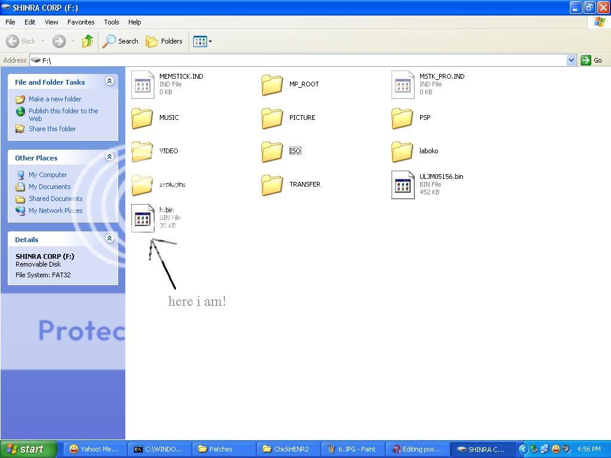This screenshot has width=611, height=458.
Task: Select the ISO folder icon
Action: 272,151
